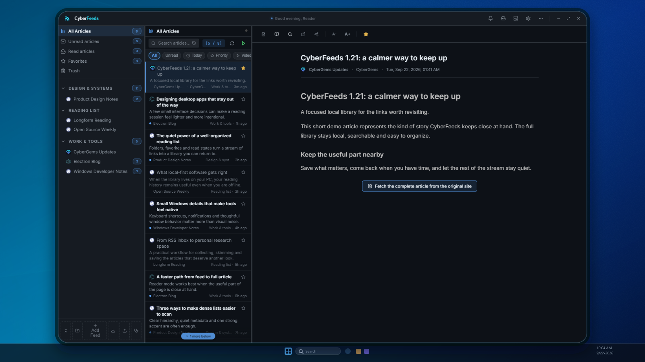Select the Today filter tab
Screen dimensions: 645x362
click(x=194, y=56)
